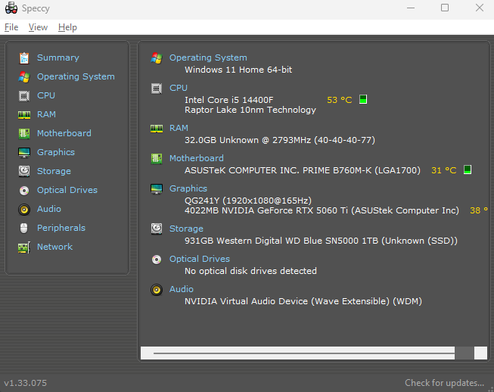This screenshot has height=392, width=494.
Task: Click the Storage drive icon in summary pane
Action: [x=157, y=229]
